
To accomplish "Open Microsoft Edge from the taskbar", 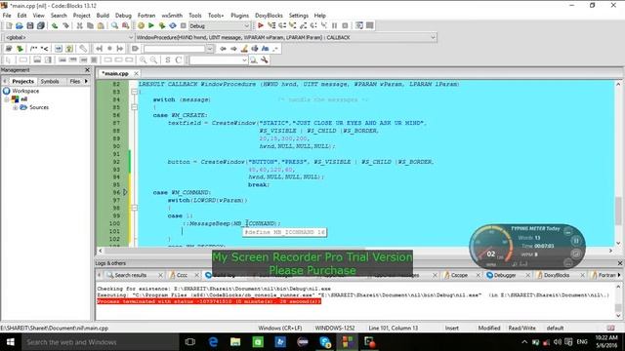I will tap(213, 342).
